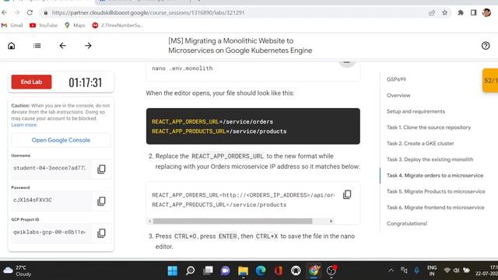This screenshot has height=280, width=498.
Task: Open ENG IN language switcher
Action: (432, 271)
